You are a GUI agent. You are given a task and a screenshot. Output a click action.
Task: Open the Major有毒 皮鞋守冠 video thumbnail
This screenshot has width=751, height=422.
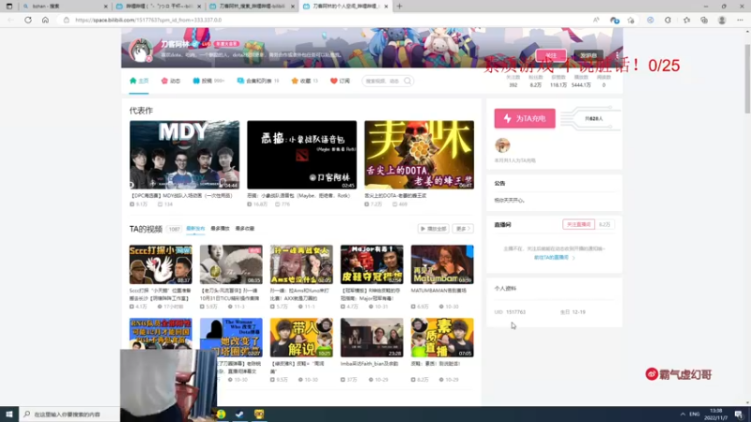pos(372,264)
